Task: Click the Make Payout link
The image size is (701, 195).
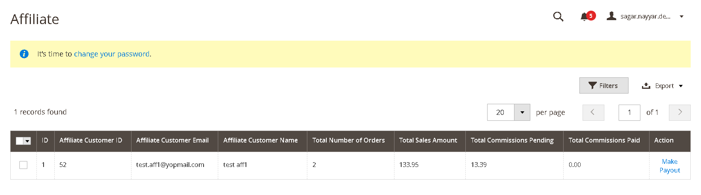Action: click(x=669, y=166)
